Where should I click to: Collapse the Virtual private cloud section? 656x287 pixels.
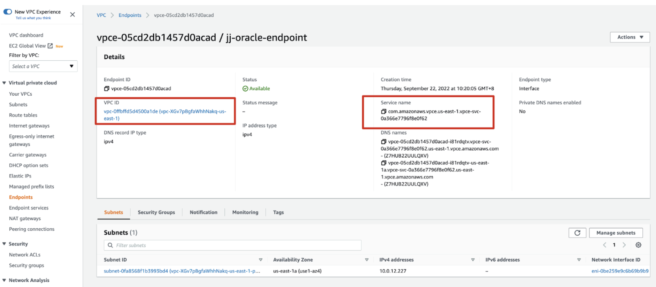click(x=4, y=83)
